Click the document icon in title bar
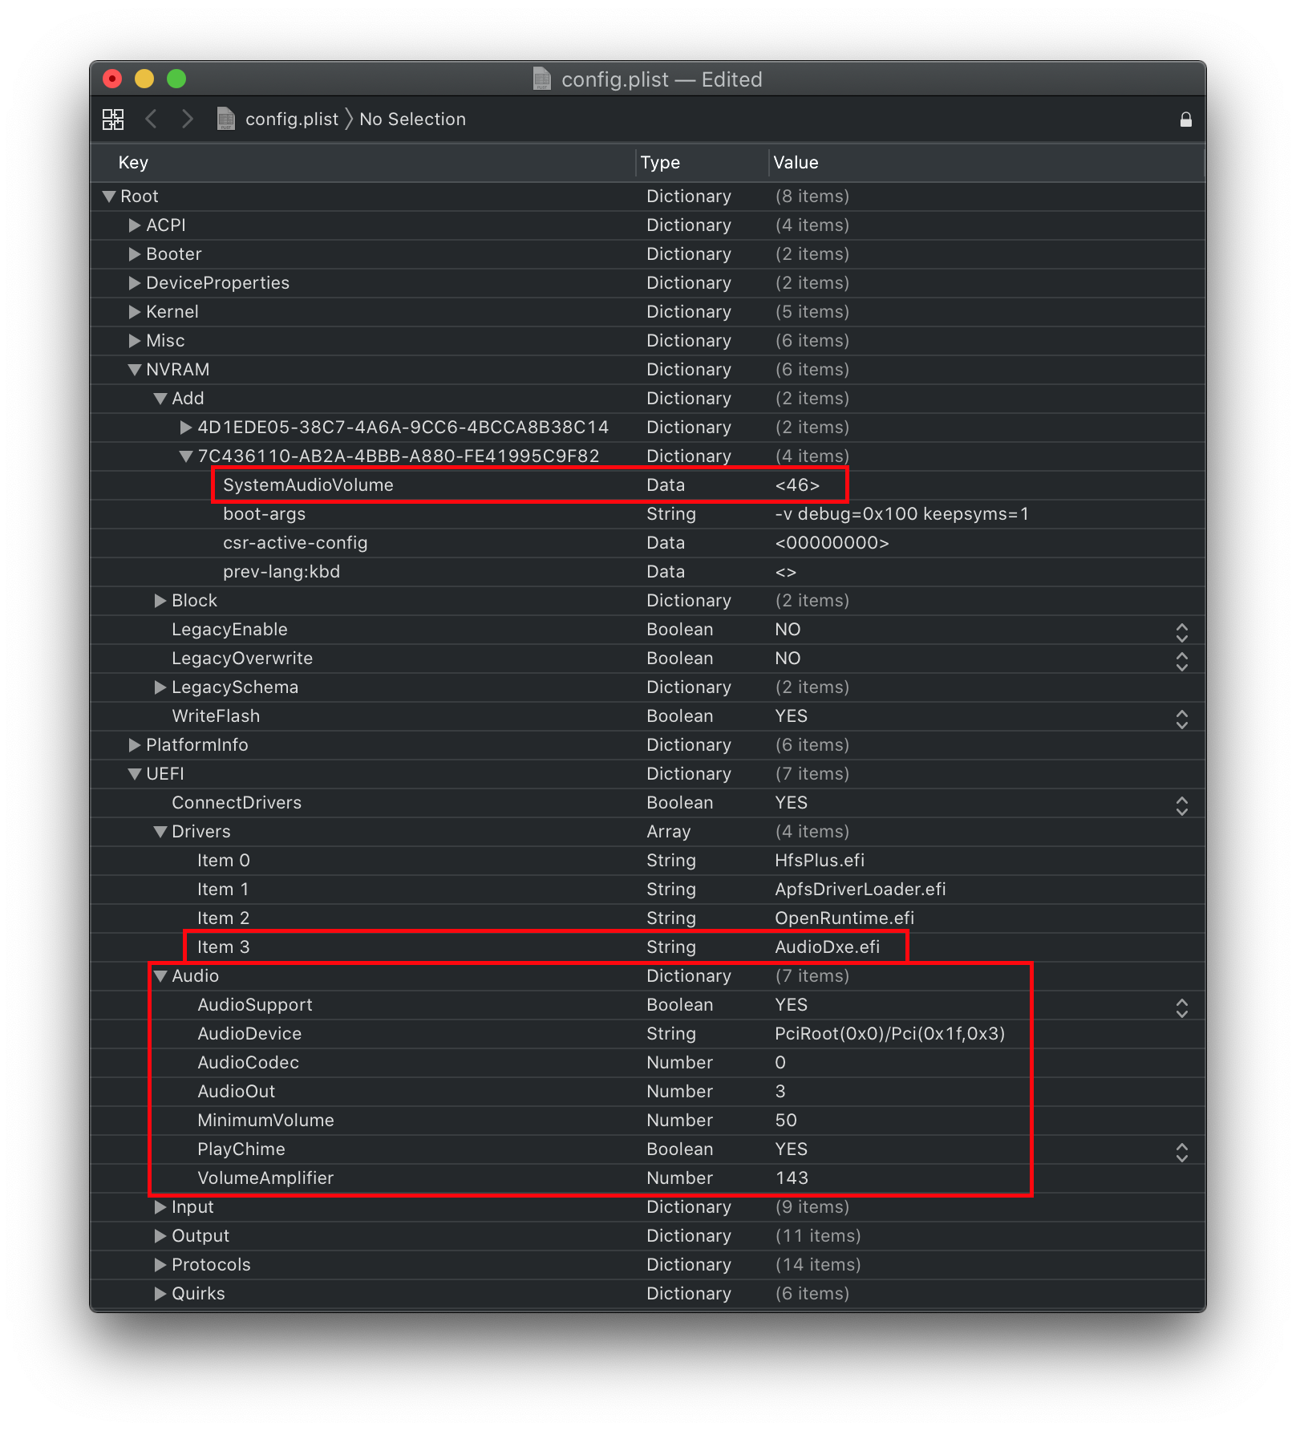This screenshot has width=1296, height=1431. (542, 79)
